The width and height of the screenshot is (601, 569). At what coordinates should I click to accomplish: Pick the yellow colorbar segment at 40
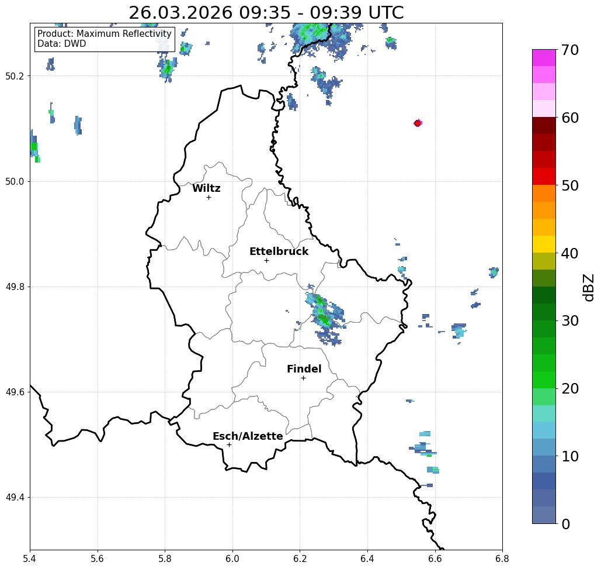544,244
